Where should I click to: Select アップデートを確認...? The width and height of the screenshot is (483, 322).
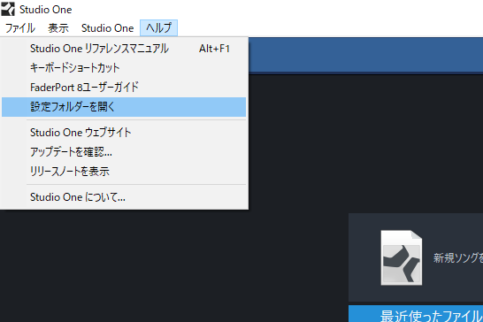tap(124, 152)
